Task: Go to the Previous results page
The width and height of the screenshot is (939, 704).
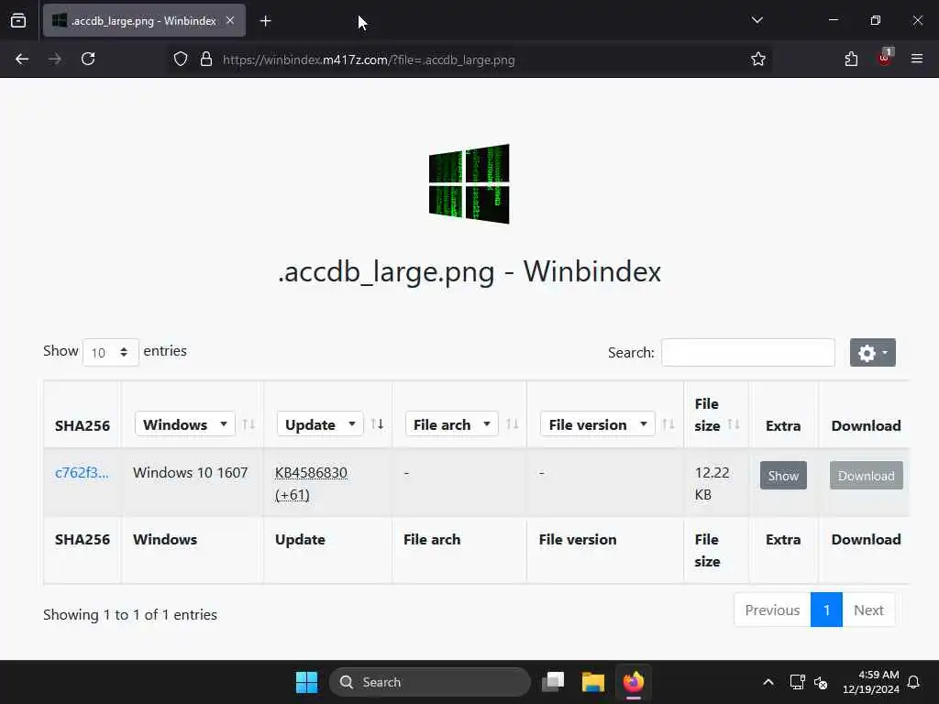Action: [x=772, y=610]
